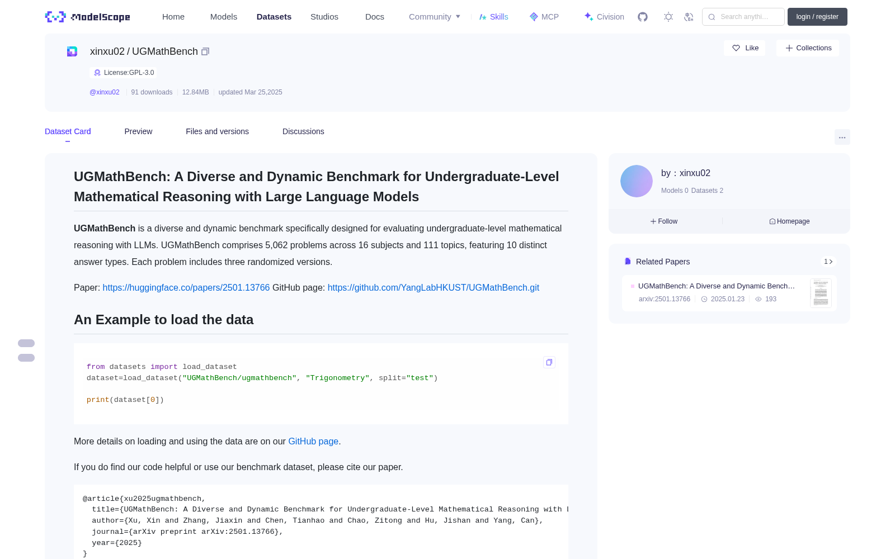
Task: Click the 'Models 0' author stat
Action: coord(675,191)
